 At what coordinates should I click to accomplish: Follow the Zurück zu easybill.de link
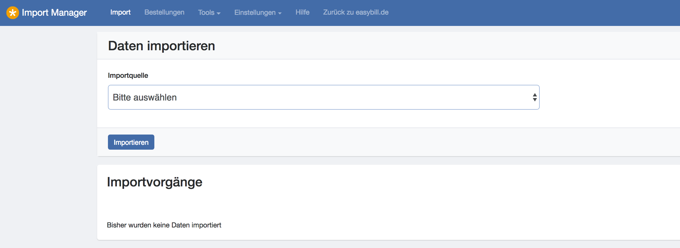(356, 12)
